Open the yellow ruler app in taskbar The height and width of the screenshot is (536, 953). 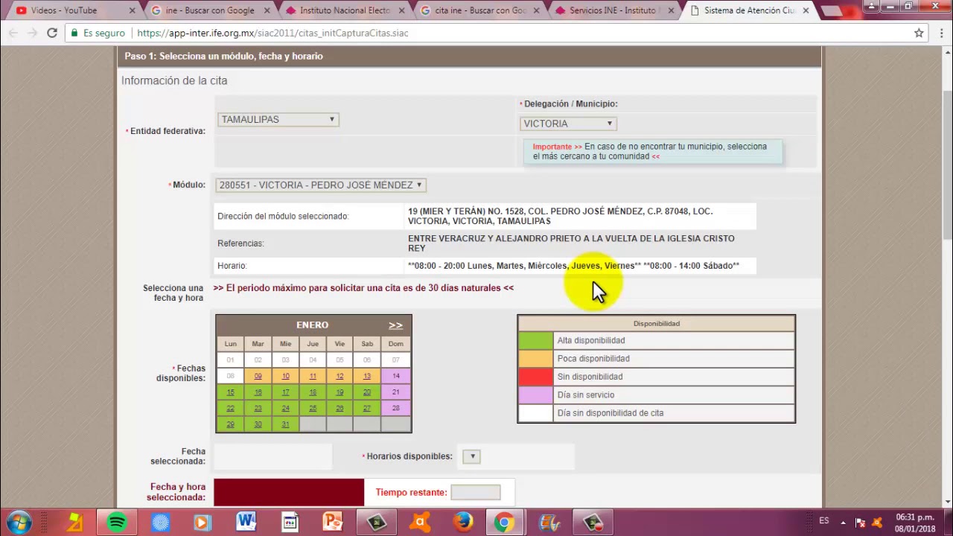click(74, 523)
